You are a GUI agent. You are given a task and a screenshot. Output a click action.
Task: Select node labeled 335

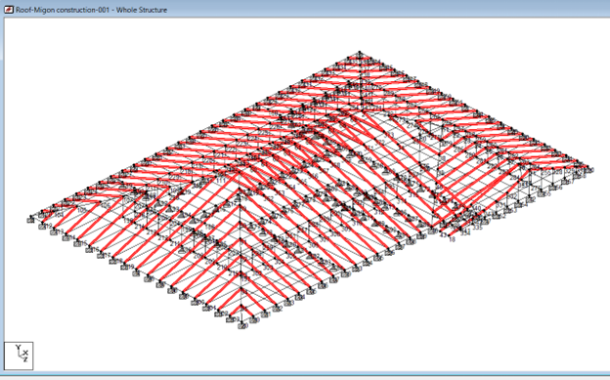(477, 228)
